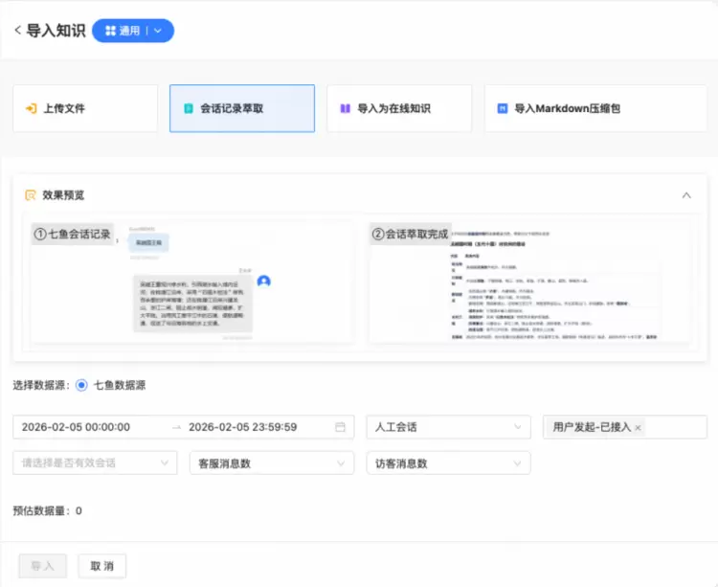Click the start date 2026-02-05 00:00:00 field
Screen dimensions: 718x587
coord(88,427)
